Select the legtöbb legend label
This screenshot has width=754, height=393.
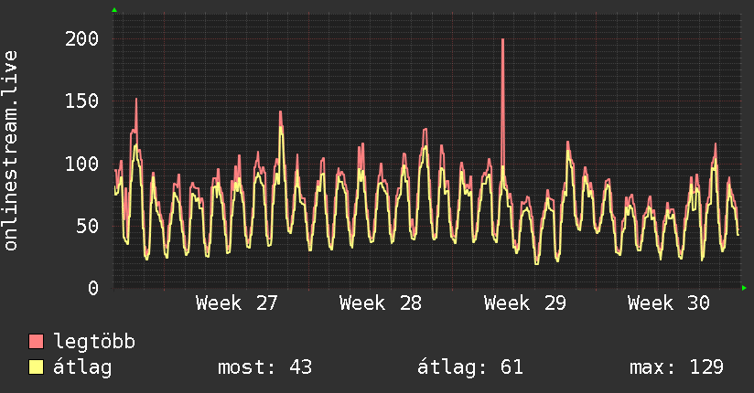(94, 342)
